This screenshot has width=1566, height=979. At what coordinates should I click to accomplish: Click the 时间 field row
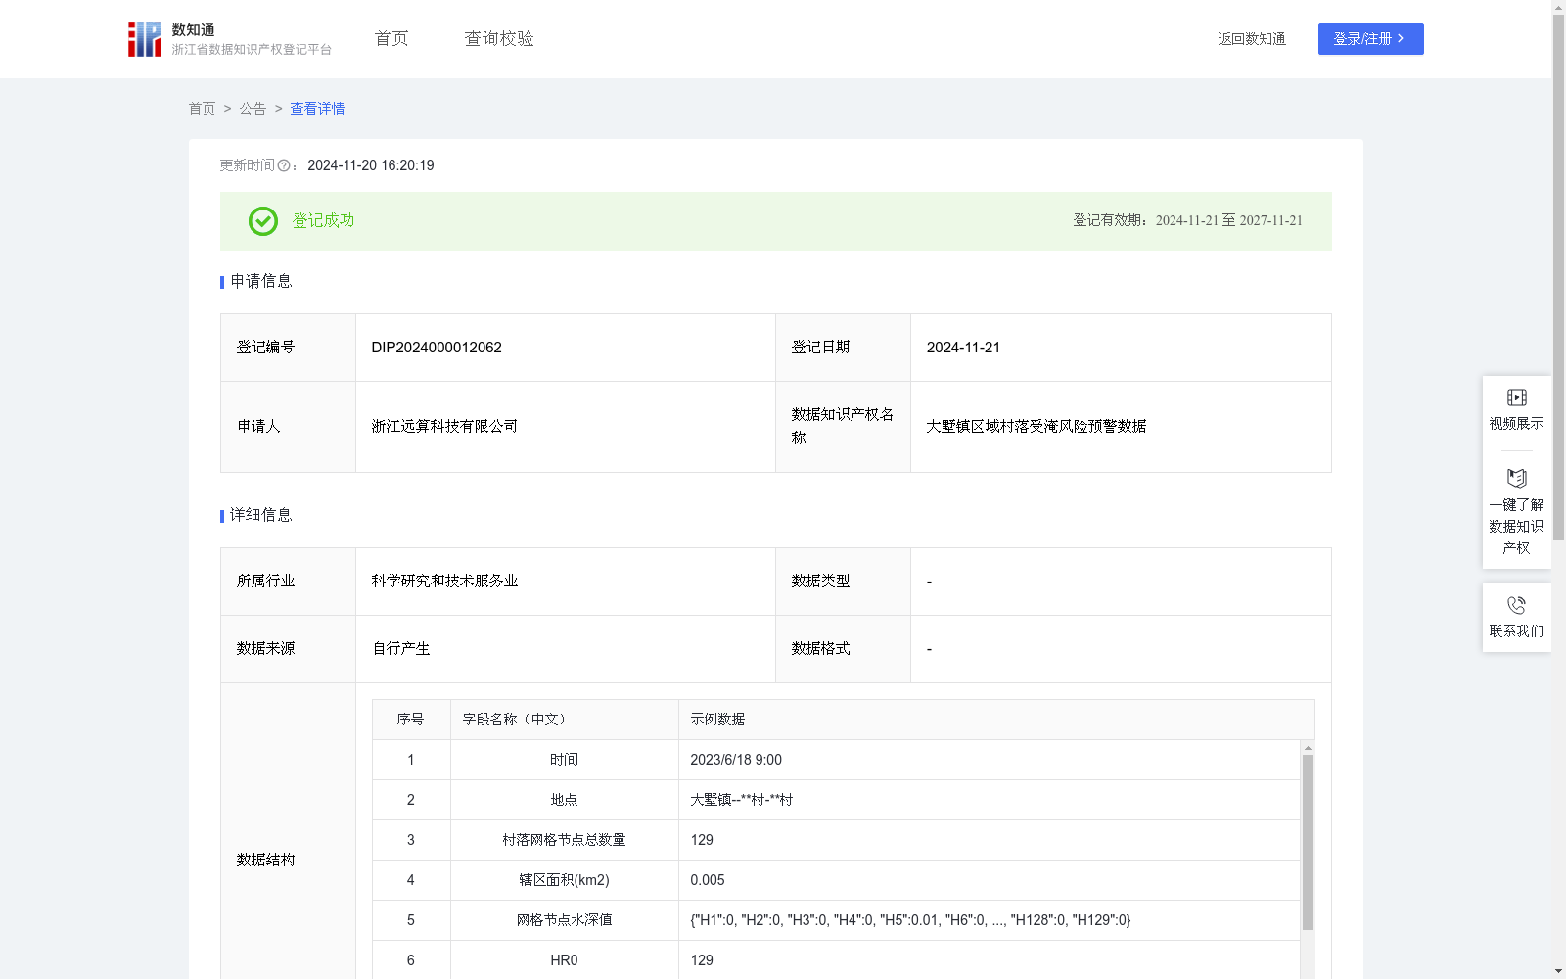836,760
